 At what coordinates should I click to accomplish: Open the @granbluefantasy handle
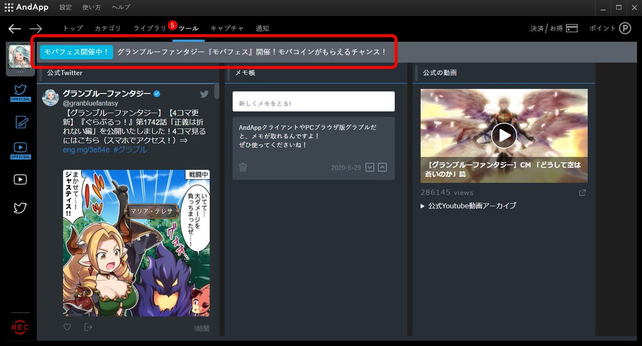tap(90, 103)
